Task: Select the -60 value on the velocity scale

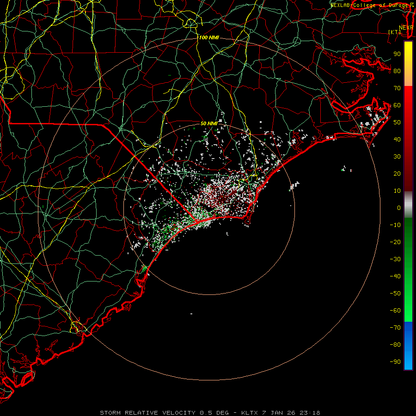Action: (x=395, y=311)
